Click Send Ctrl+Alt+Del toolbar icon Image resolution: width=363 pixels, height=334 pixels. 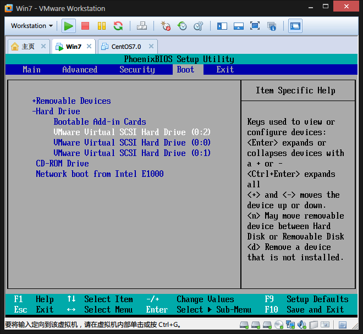pyautogui.click(x=142, y=26)
